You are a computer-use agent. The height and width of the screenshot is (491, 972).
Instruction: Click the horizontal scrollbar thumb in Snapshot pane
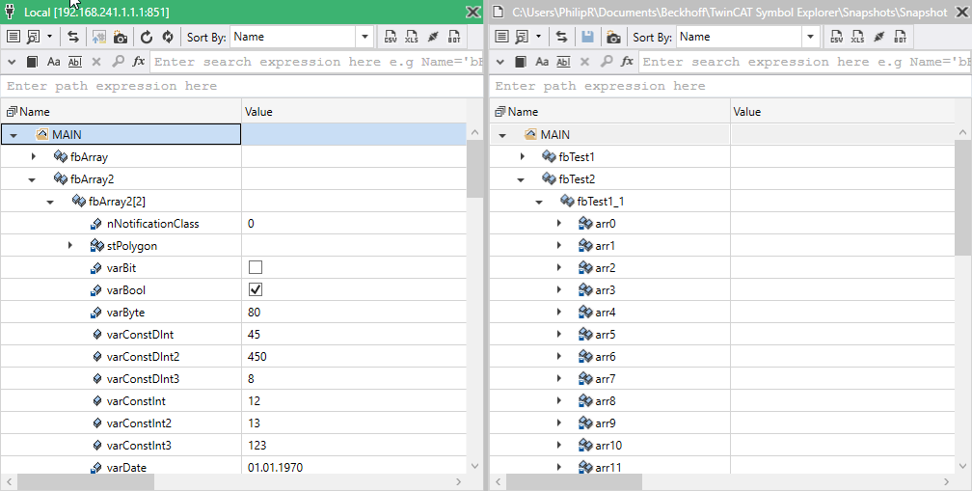pos(574,481)
